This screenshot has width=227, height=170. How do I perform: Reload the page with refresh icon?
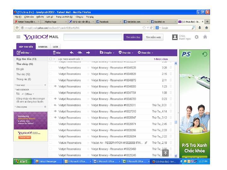pyautogui.click(x=151, y=28)
